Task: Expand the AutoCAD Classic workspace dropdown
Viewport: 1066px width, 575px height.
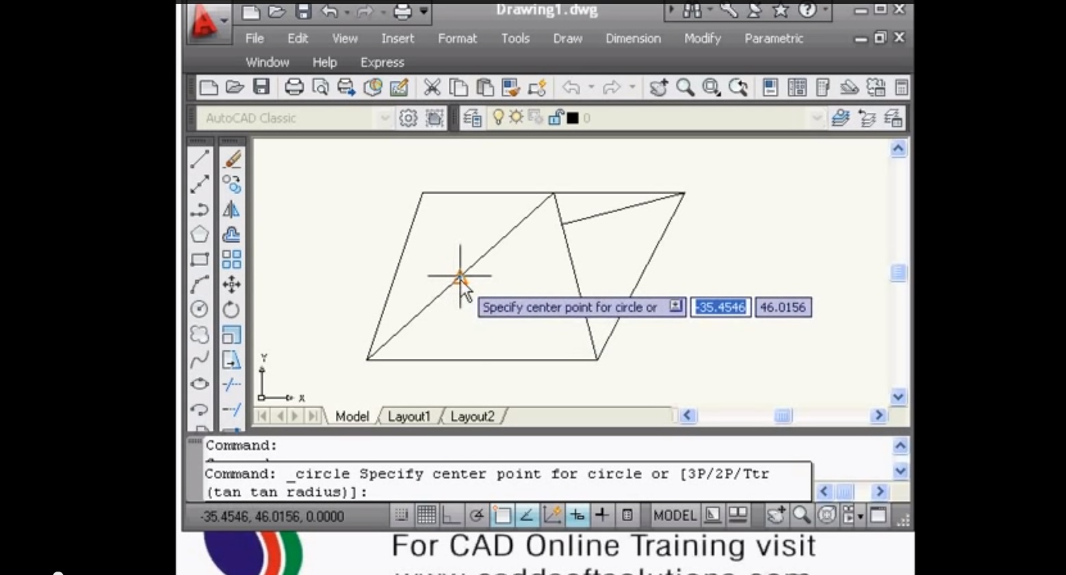Action: (x=384, y=118)
